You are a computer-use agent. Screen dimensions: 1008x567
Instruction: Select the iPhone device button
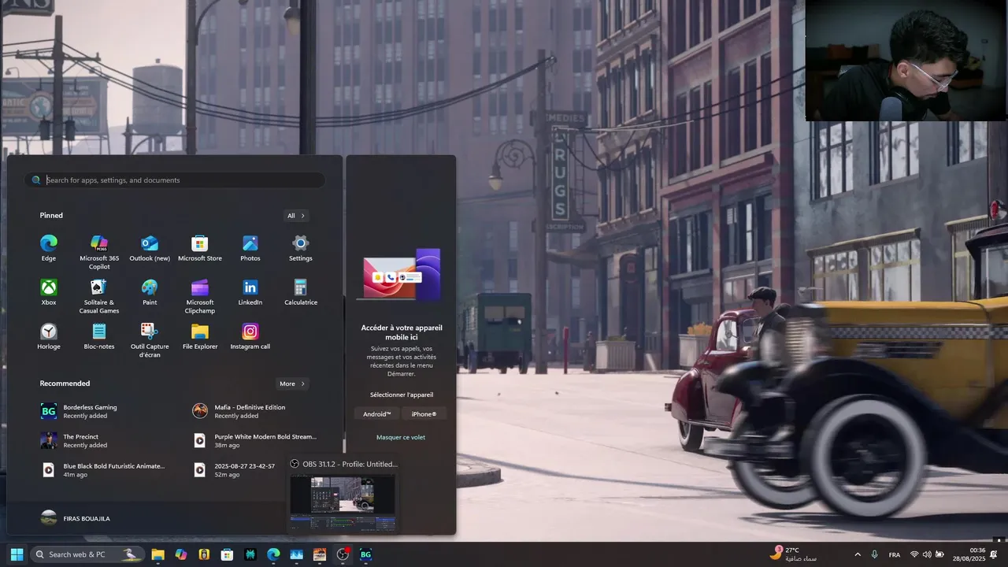[424, 413]
